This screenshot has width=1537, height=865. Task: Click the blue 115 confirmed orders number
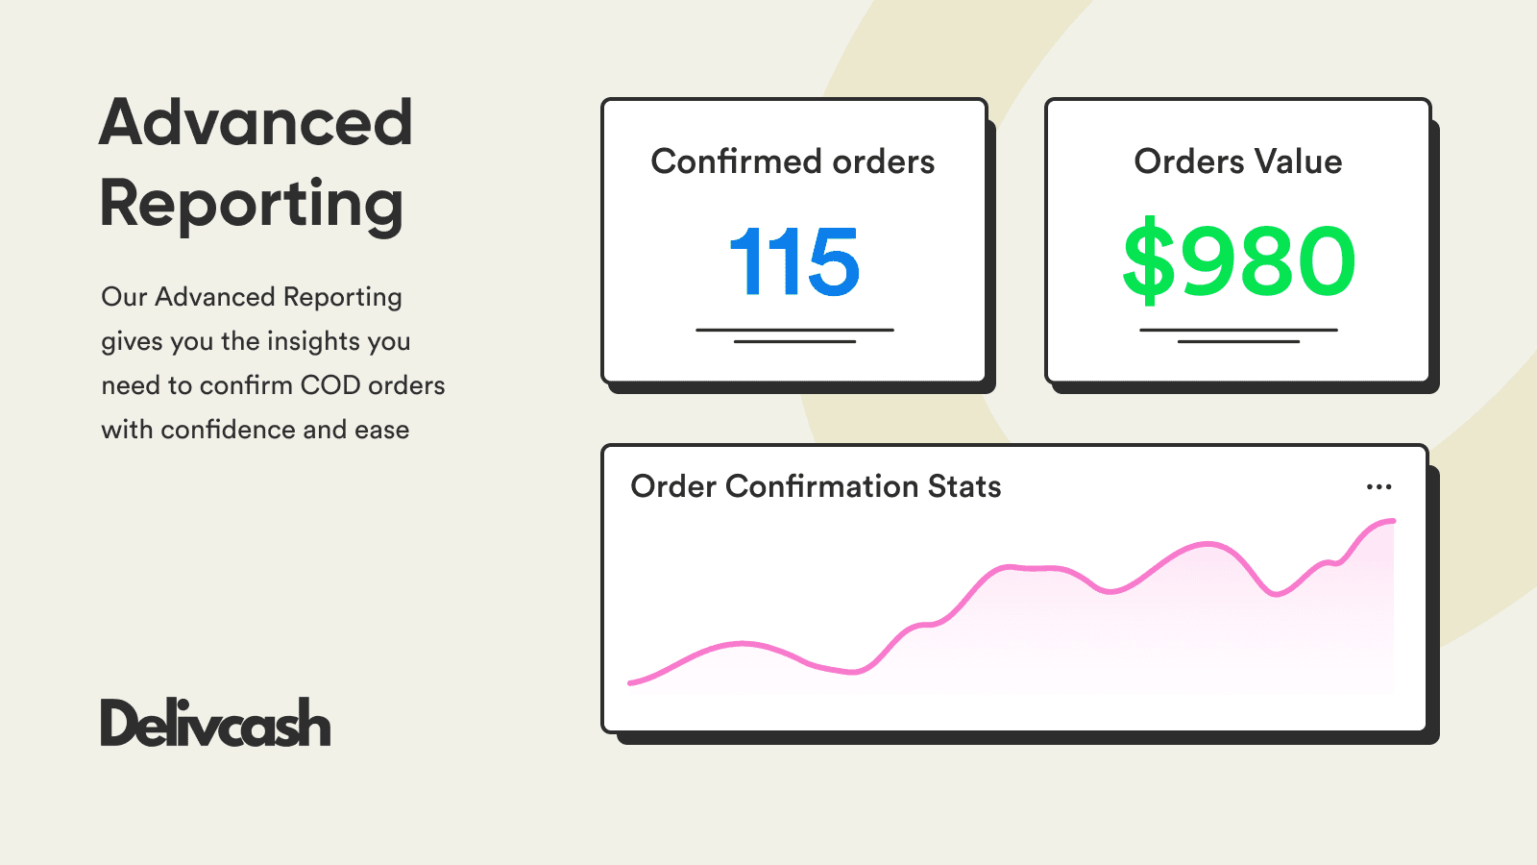tap(794, 261)
